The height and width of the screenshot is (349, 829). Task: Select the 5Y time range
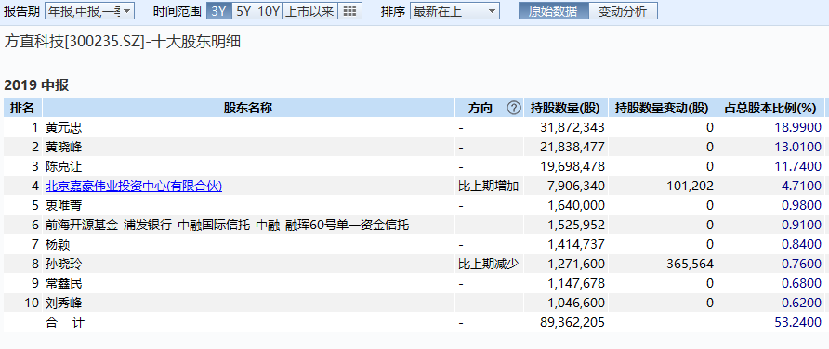point(243,11)
